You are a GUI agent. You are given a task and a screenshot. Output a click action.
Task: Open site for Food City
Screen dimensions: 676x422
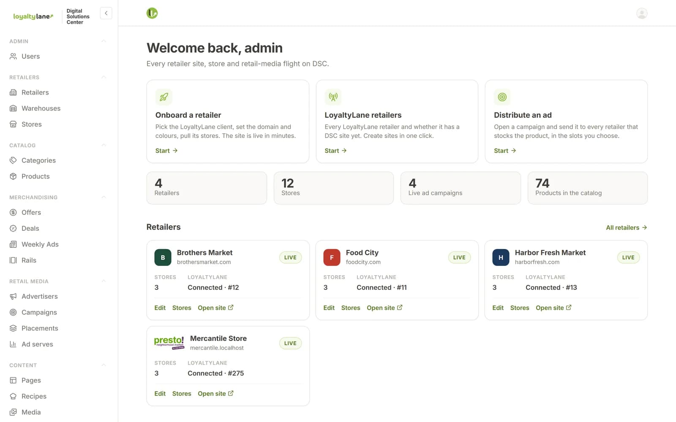pos(384,308)
